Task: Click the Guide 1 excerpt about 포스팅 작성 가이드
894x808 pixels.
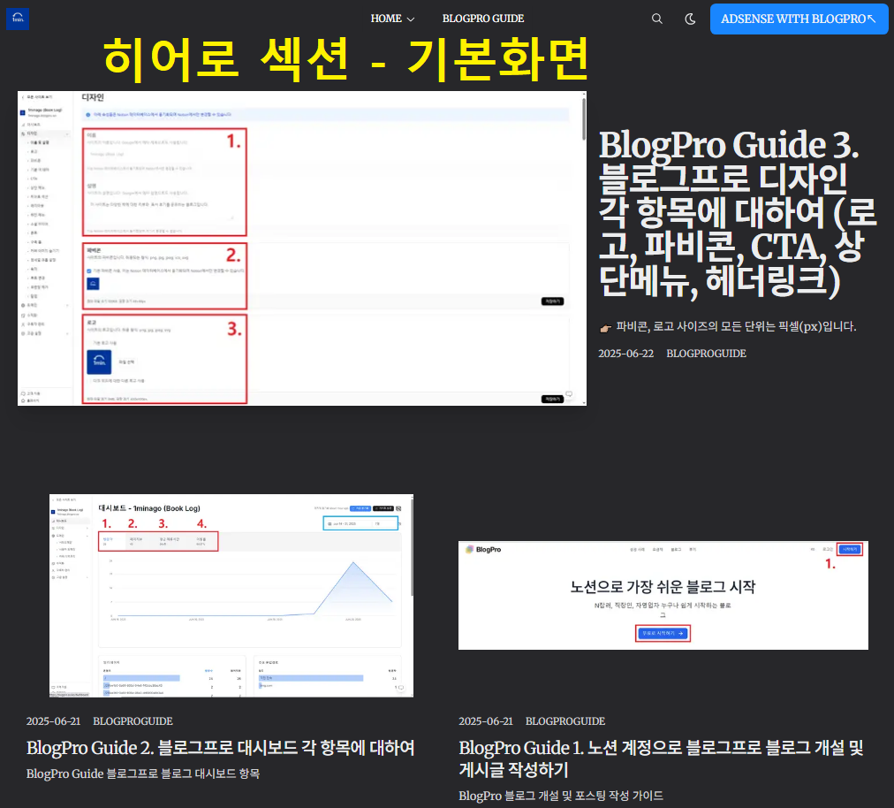Action: tap(561, 796)
